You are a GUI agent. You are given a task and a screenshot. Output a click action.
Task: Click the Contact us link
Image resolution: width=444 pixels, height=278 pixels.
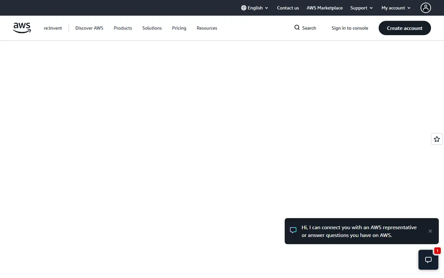(288, 8)
